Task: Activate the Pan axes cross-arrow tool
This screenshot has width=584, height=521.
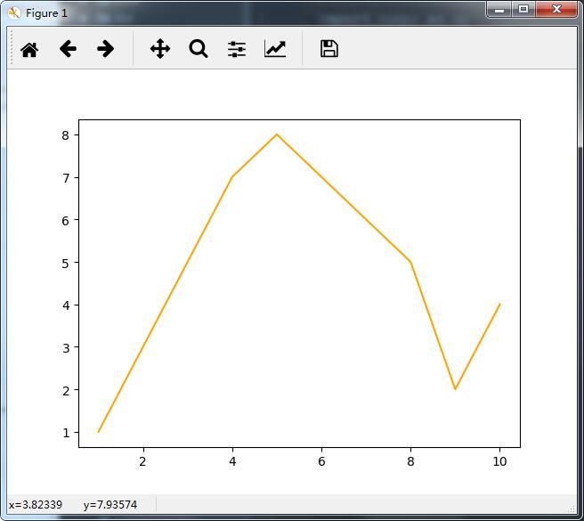Action: point(160,49)
